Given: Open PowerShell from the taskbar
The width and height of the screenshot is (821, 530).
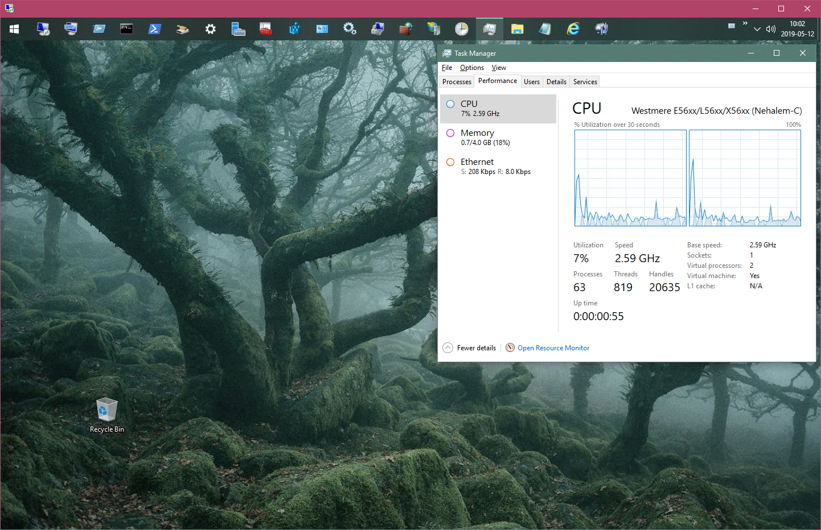Looking at the screenshot, I should click(x=155, y=28).
